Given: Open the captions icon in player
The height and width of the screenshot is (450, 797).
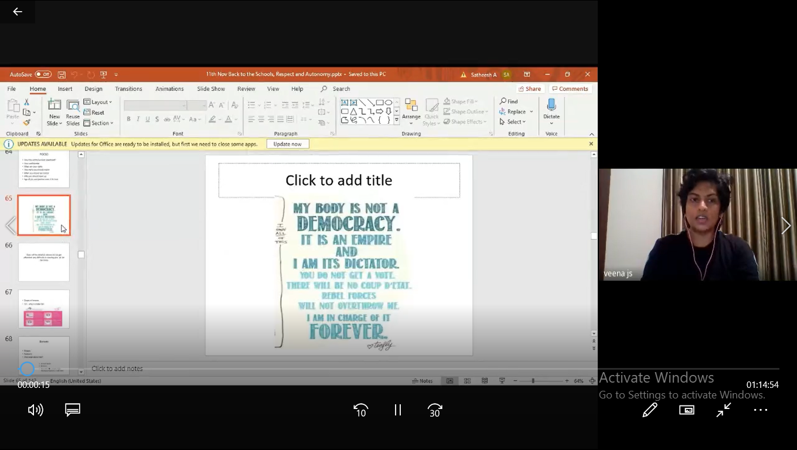Looking at the screenshot, I should click(x=73, y=410).
